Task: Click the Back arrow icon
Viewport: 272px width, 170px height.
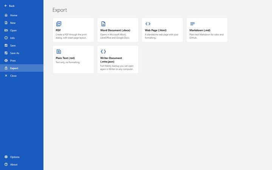Action: (6, 6)
